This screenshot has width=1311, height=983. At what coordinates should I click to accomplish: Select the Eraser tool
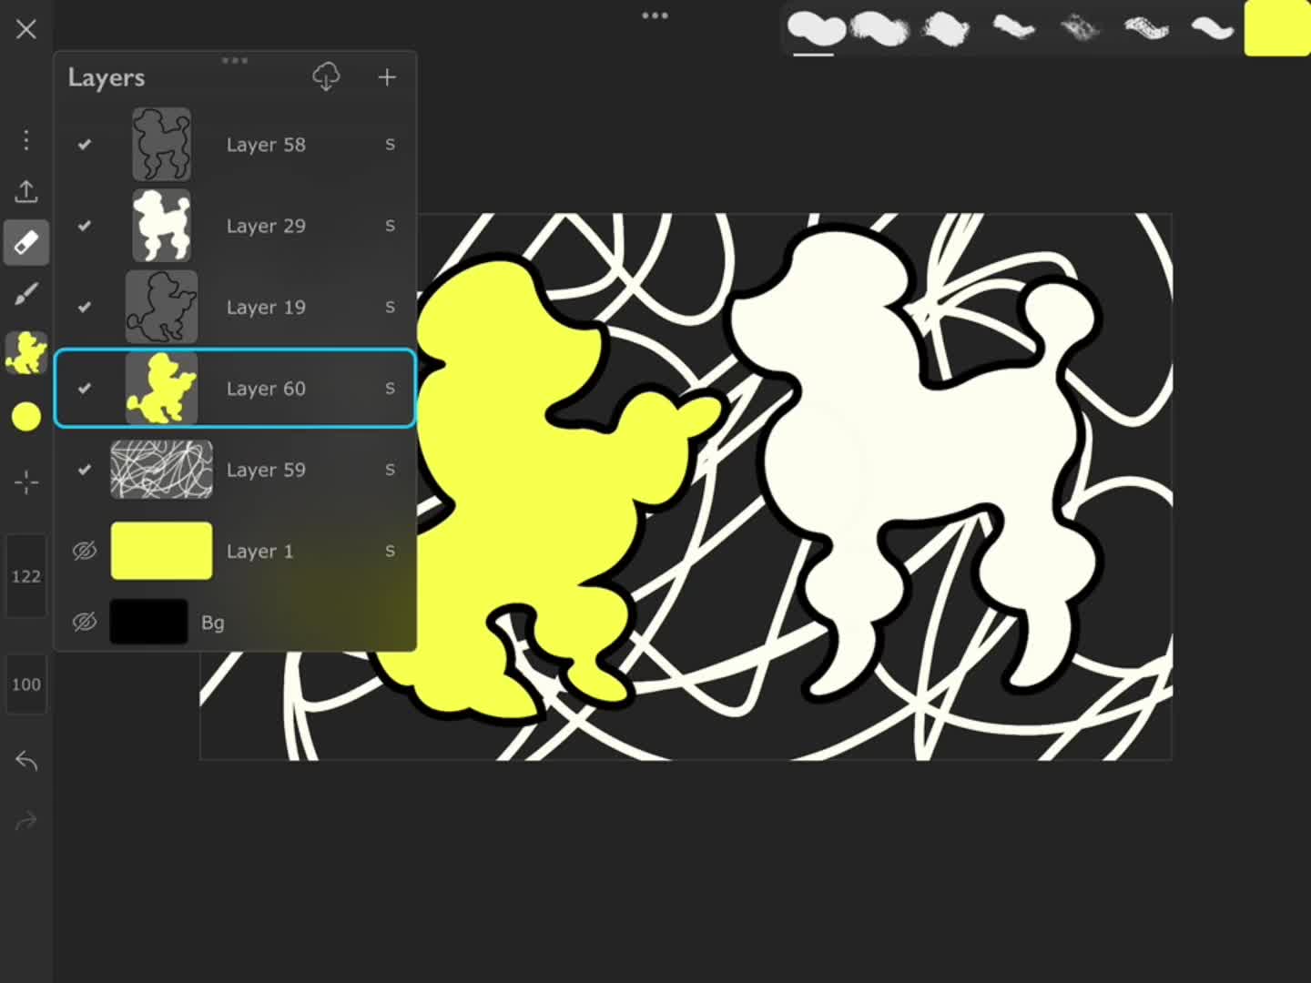(26, 243)
